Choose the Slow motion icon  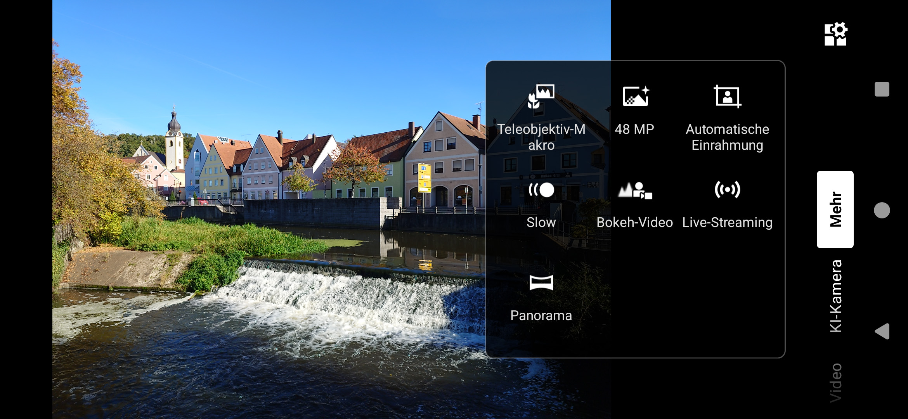(x=541, y=190)
